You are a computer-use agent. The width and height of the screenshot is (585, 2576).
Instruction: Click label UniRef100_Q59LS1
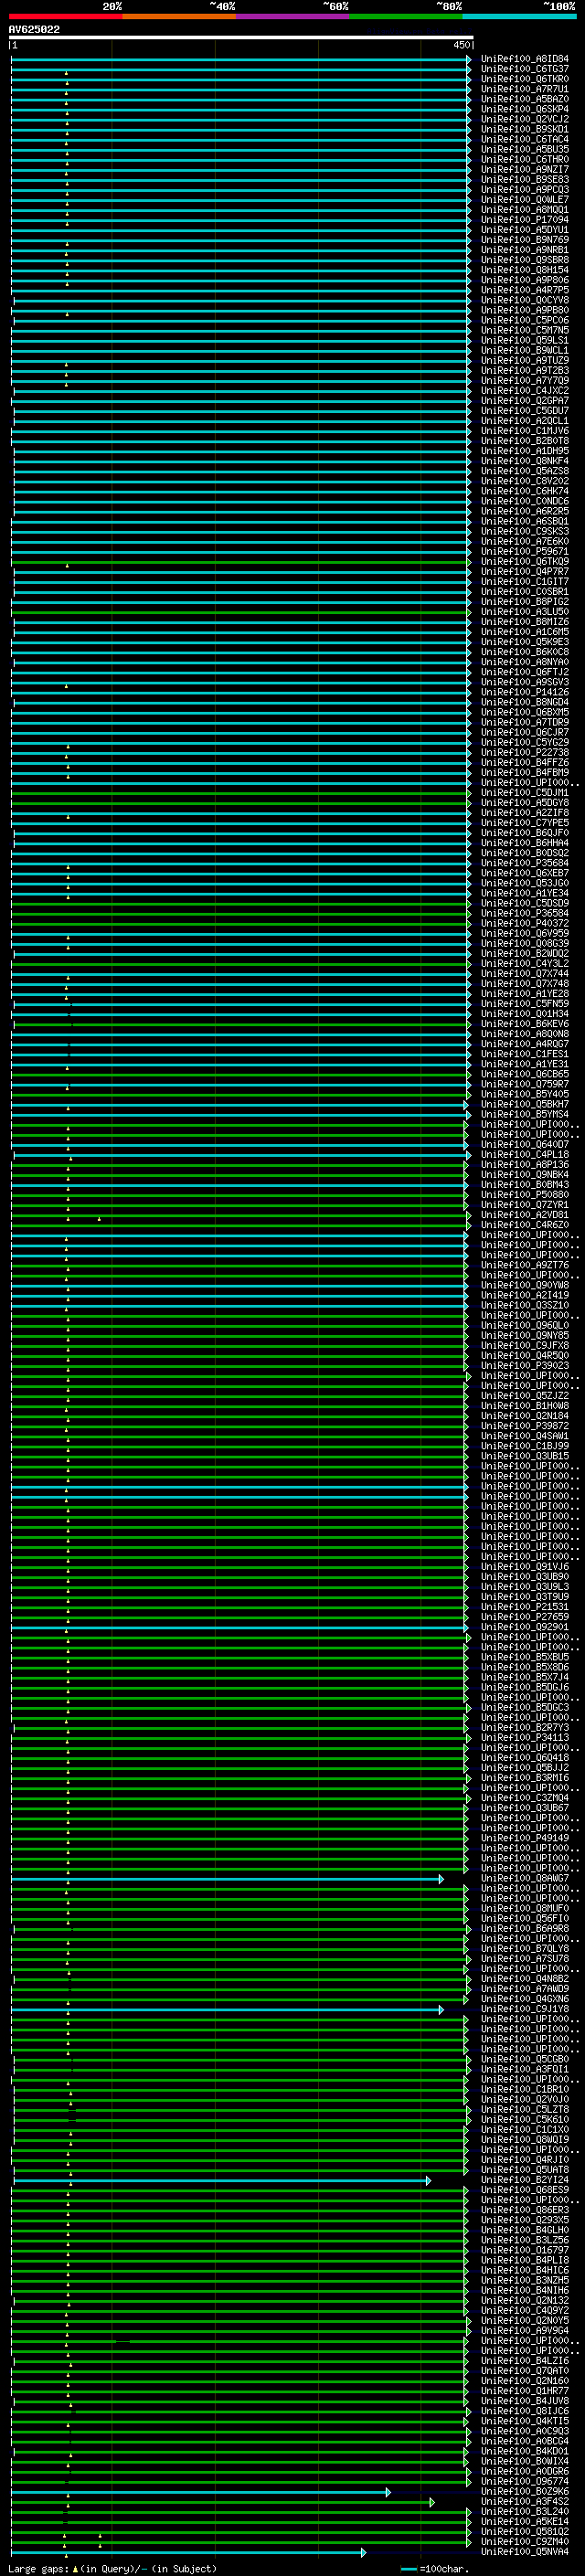coord(525,340)
